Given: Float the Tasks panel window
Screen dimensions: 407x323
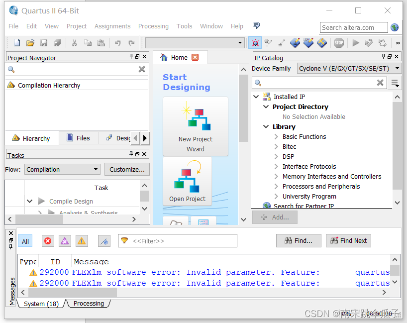Looking at the screenshot, I should (x=137, y=154).
